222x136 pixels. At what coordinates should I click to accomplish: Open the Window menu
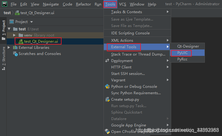point(137,4)
